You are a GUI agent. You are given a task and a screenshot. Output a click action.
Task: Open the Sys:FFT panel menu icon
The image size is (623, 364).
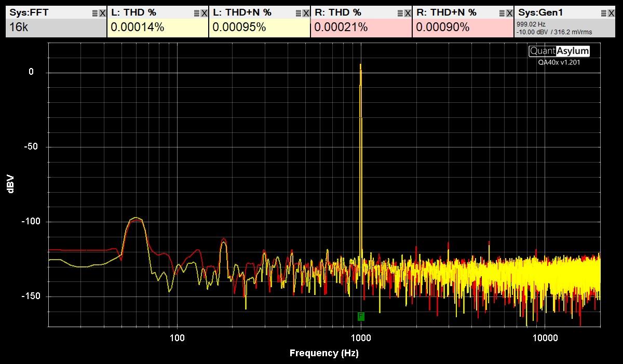click(x=94, y=13)
